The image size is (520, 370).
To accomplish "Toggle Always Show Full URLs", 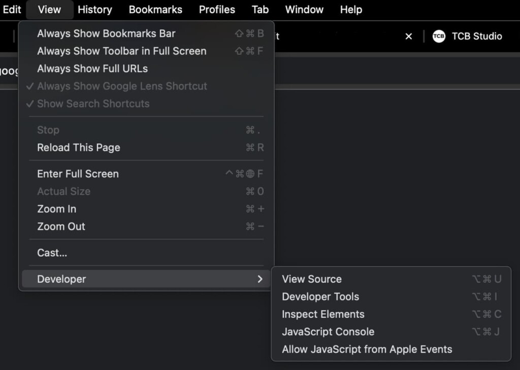I will coord(92,69).
